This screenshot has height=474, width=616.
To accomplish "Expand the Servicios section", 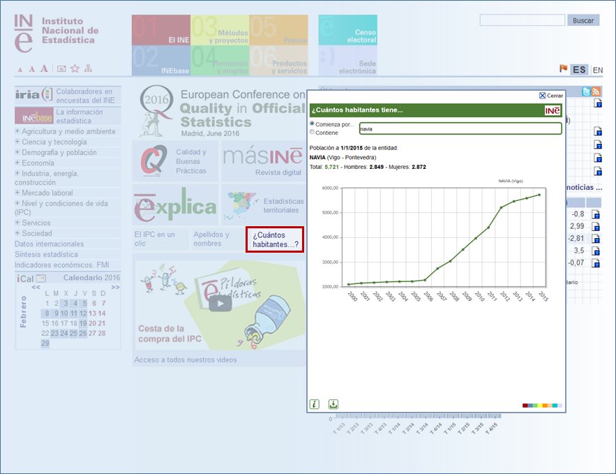I will point(17,223).
